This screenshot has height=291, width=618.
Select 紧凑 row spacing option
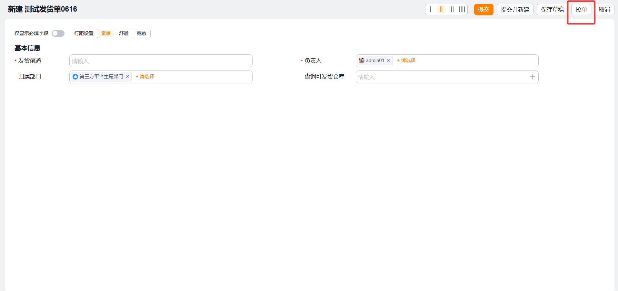(x=106, y=33)
